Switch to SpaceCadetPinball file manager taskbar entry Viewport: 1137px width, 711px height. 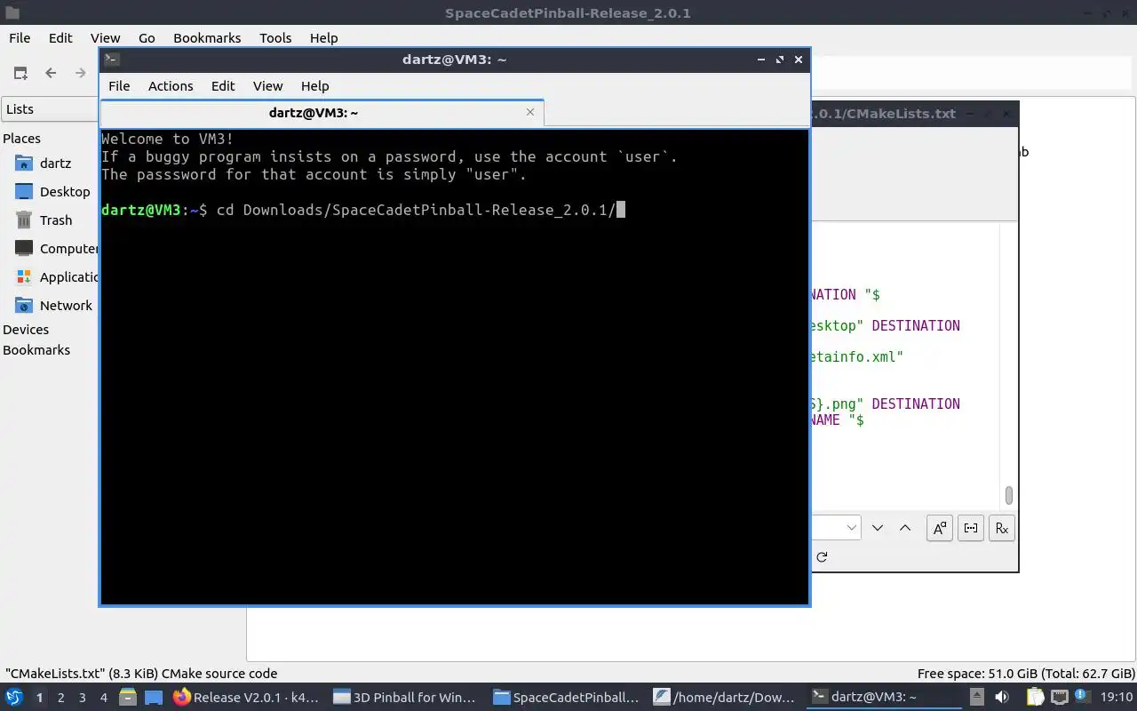(566, 698)
